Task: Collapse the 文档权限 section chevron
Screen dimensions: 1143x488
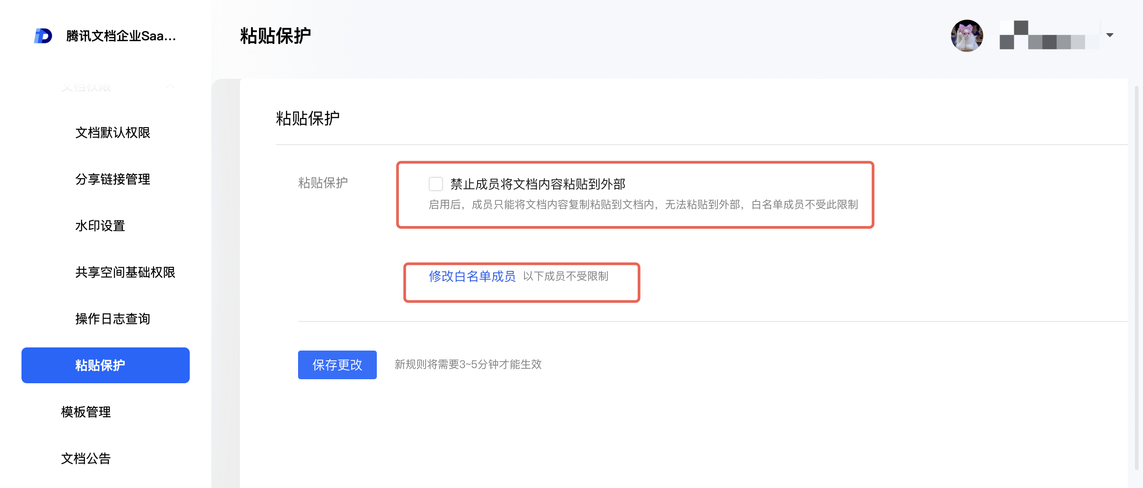Action: click(170, 86)
